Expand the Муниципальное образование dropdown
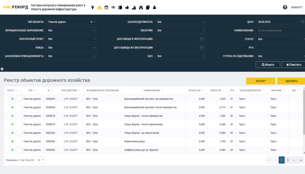305x174 pixels. 71,30
